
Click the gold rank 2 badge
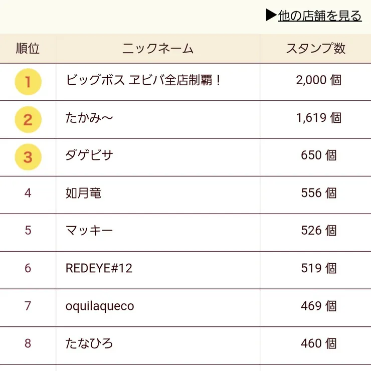click(28, 119)
